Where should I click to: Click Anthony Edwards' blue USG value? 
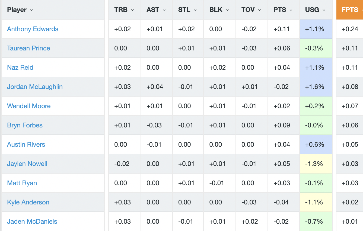point(316,29)
